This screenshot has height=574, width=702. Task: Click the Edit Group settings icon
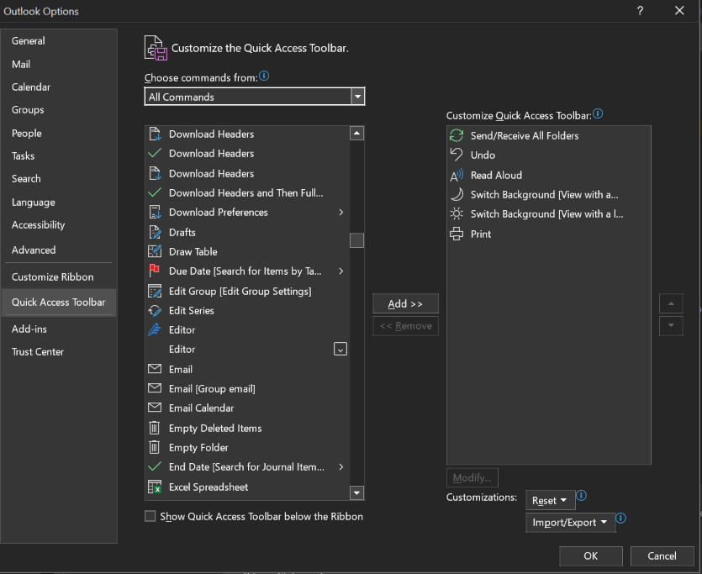(155, 291)
